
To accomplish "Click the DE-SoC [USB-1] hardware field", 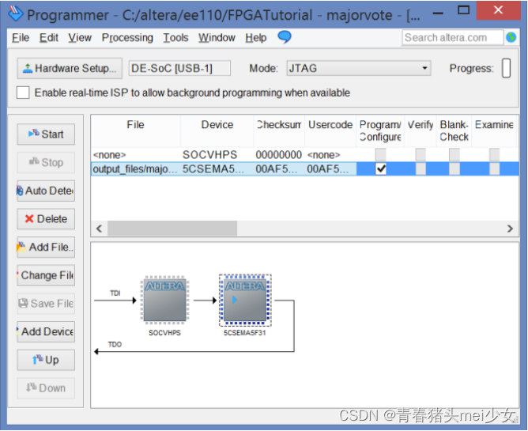I will click(179, 69).
